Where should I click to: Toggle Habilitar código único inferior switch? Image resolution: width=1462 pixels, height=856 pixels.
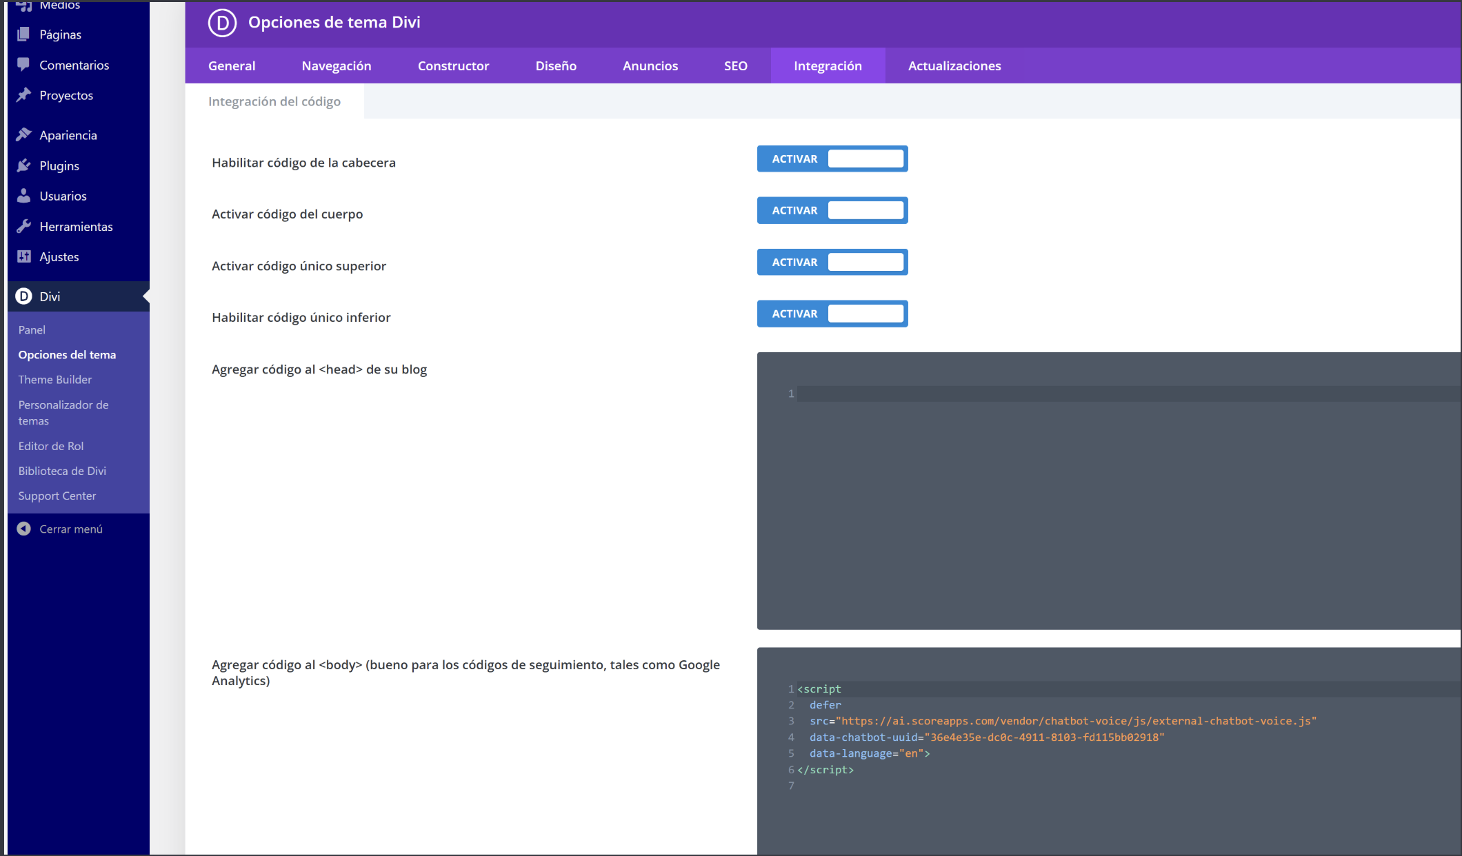tap(832, 314)
